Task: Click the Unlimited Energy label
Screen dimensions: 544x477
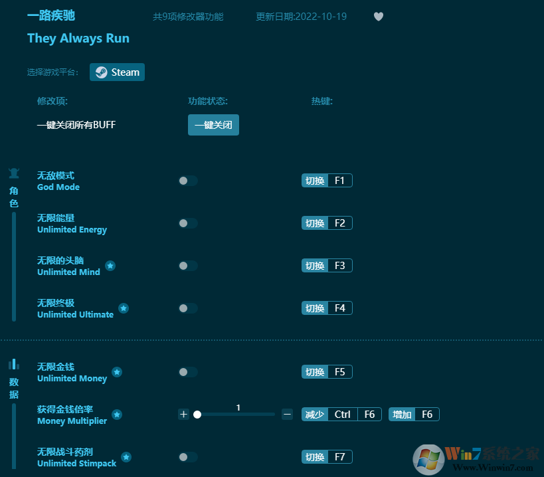Action: [72, 230]
